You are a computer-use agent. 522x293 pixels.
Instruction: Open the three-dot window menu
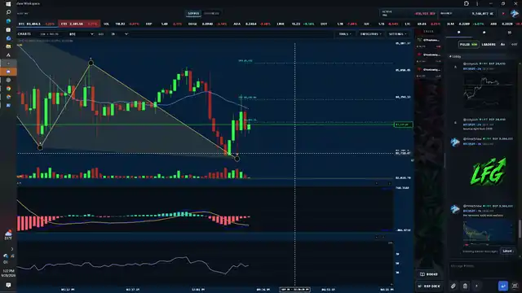pos(477,3)
